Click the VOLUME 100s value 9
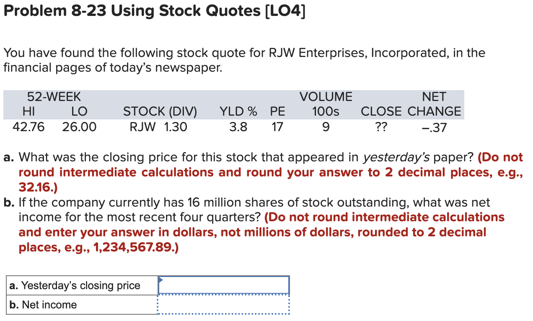 pyautogui.click(x=326, y=127)
